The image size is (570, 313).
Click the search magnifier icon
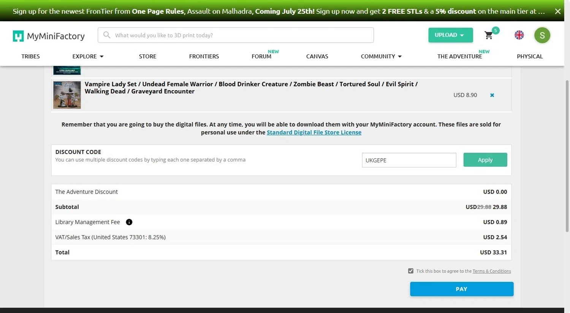107,35
